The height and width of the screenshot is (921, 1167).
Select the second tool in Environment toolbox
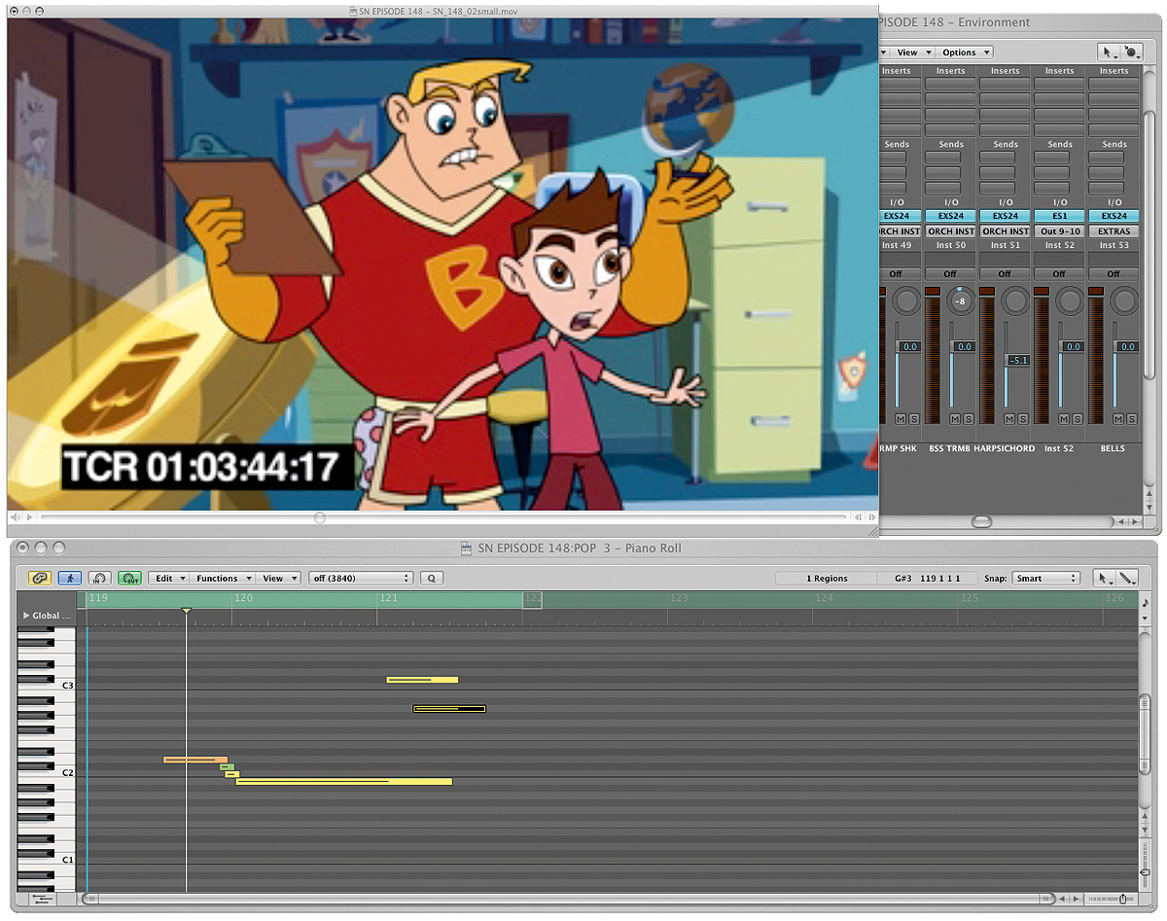pos(1130,53)
